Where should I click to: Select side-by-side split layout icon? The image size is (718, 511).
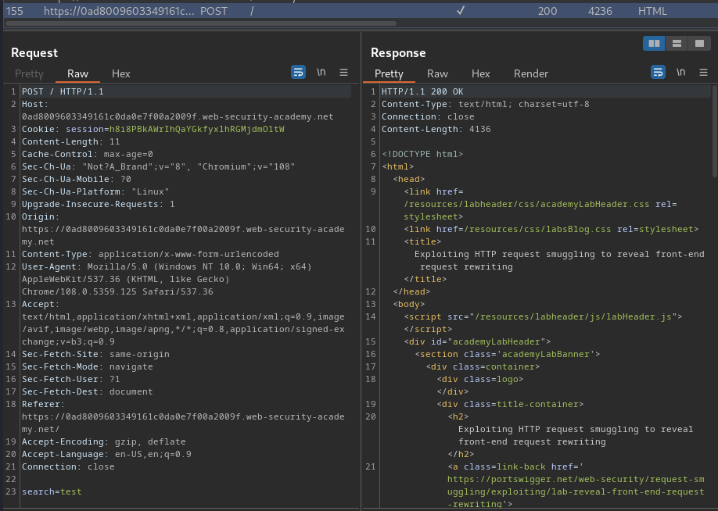coord(654,44)
